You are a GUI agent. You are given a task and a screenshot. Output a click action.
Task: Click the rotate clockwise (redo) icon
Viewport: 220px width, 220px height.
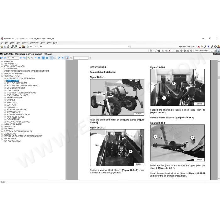tap(63, 58)
